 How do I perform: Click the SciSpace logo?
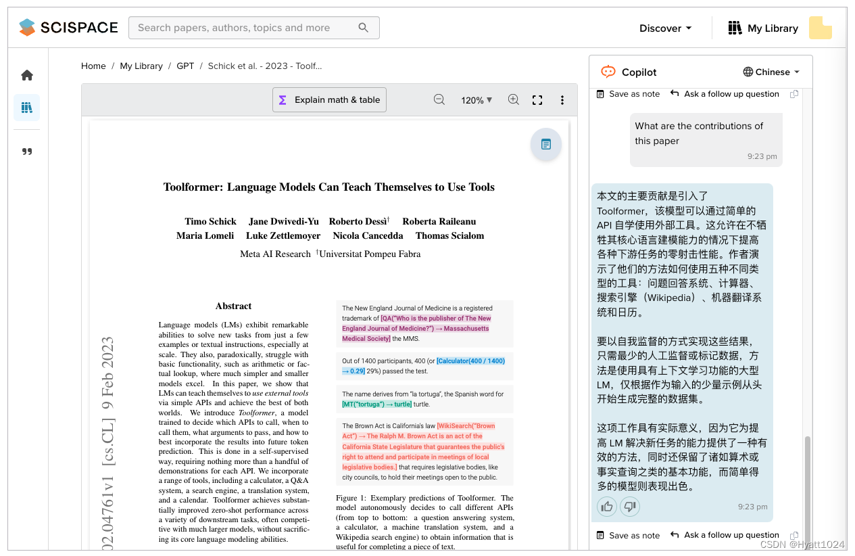click(68, 28)
